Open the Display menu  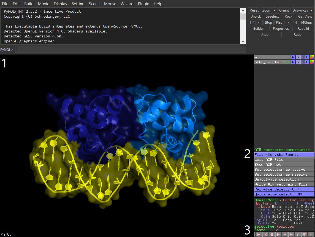tap(61, 4)
